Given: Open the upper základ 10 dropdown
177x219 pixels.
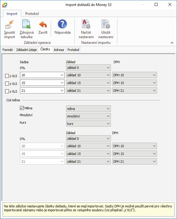Looking at the screenshot, I should point(88,75).
